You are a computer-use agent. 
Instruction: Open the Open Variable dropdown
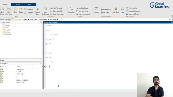click(x=57, y=11)
